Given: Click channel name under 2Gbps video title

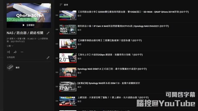Looking at the screenshot, I should point(79,59).
